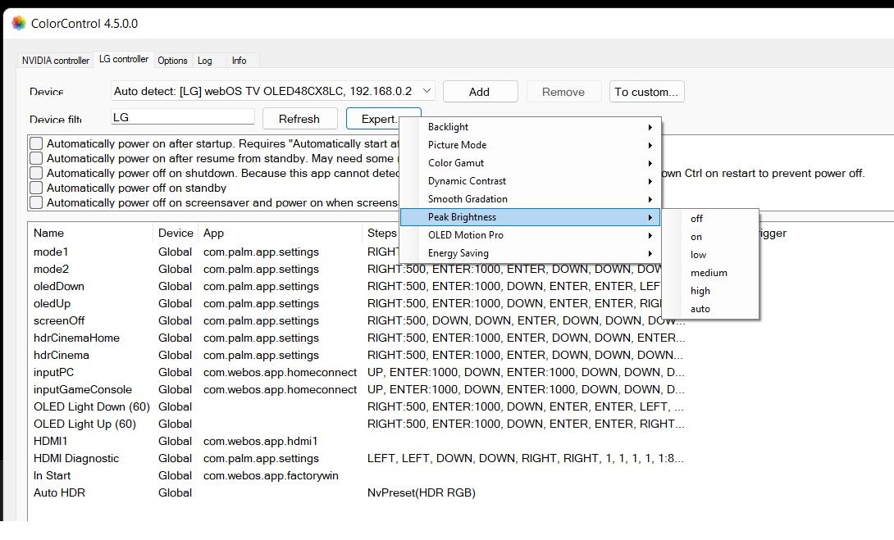Select the Peak Brightness menu entry
894x540 pixels.
[x=530, y=217]
